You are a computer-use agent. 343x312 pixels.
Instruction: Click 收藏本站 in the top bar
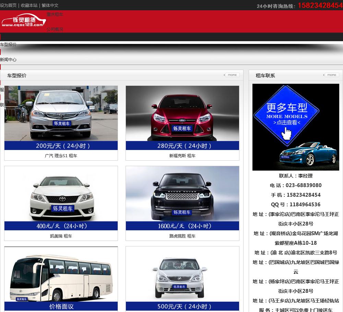(x=29, y=5)
